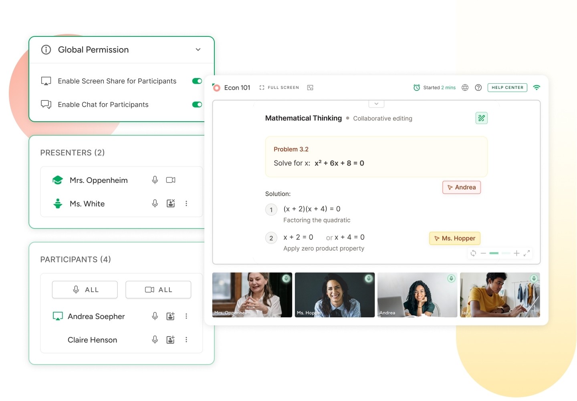Open the Help Center
Image resolution: width=577 pixels, height=401 pixels.
point(507,88)
